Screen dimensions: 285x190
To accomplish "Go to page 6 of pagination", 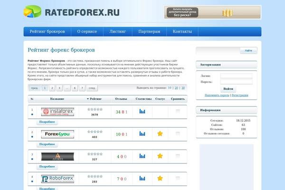I will (x=75, y=88).
